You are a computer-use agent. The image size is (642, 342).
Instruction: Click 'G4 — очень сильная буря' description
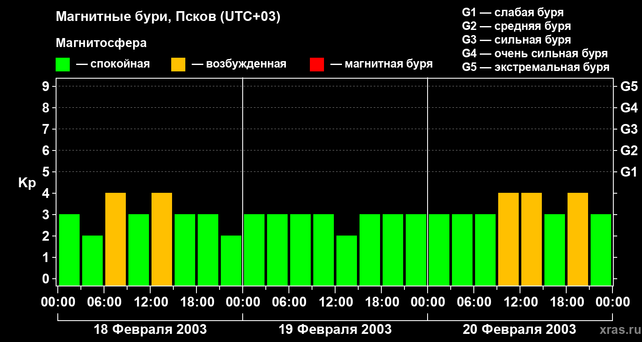click(x=535, y=53)
